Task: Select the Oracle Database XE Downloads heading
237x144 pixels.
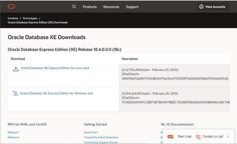Action: pos(47,37)
